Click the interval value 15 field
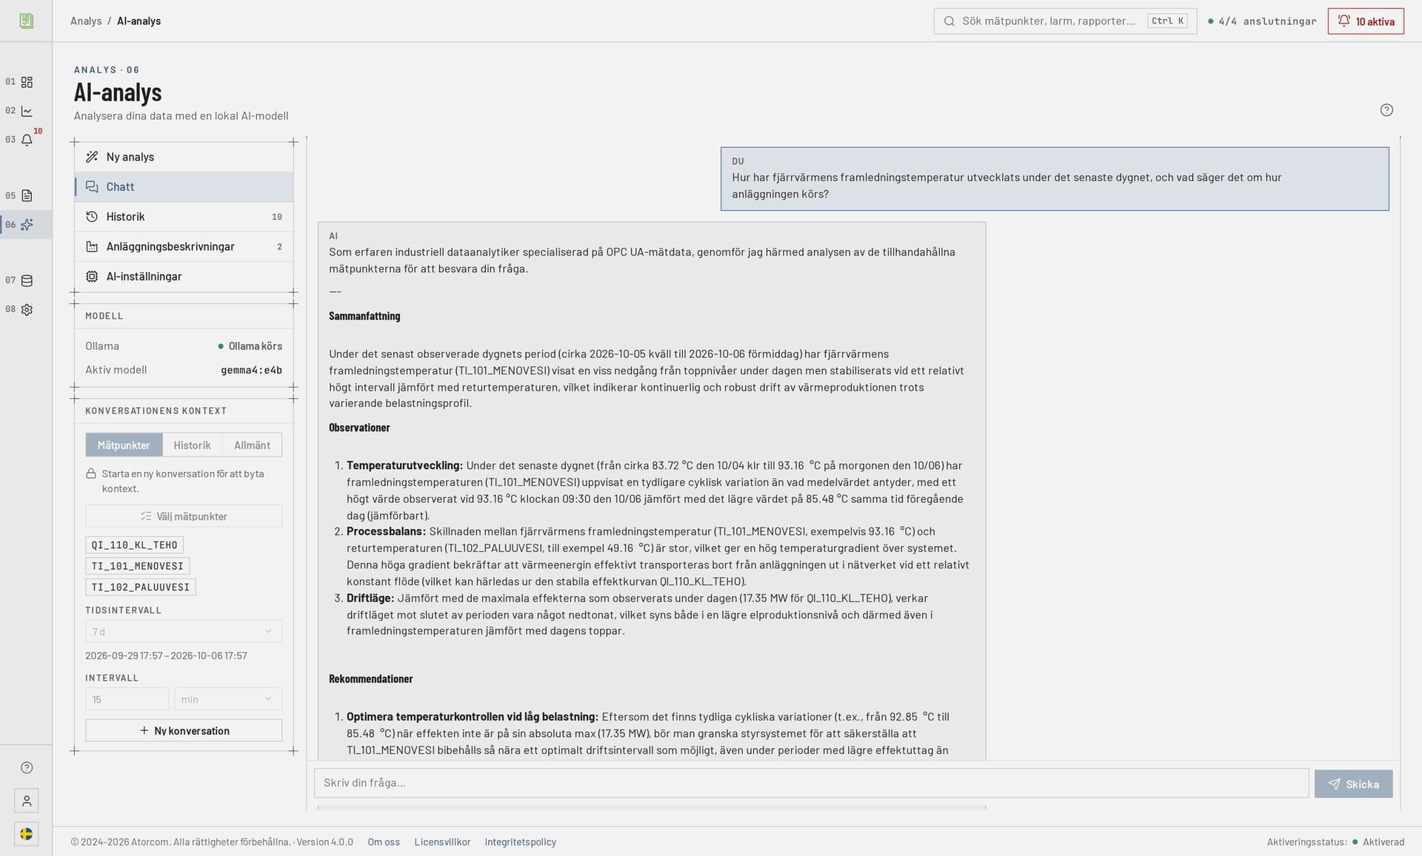 point(127,699)
